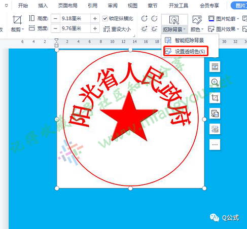This screenshot has width=247, height=229.
Task: Increase height with the plus stepper
Action: tap(95, 18)
